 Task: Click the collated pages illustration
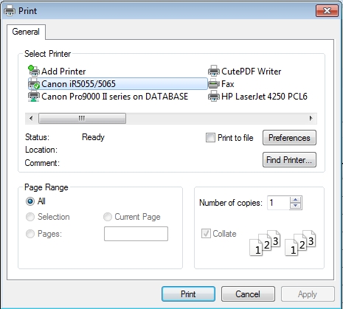click(x=283, y=243)
